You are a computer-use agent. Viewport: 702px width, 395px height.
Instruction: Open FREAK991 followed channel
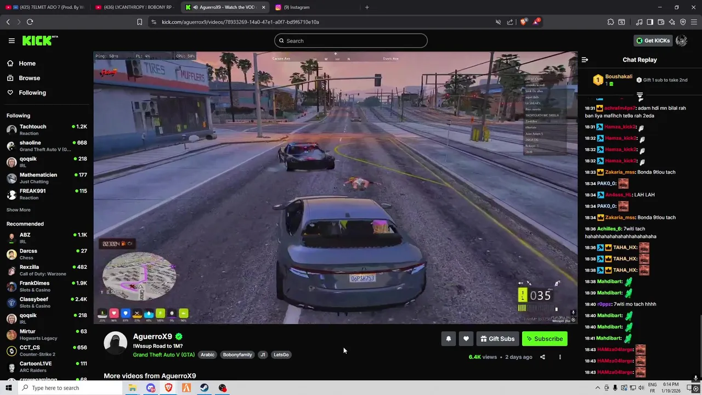point(47,194)
